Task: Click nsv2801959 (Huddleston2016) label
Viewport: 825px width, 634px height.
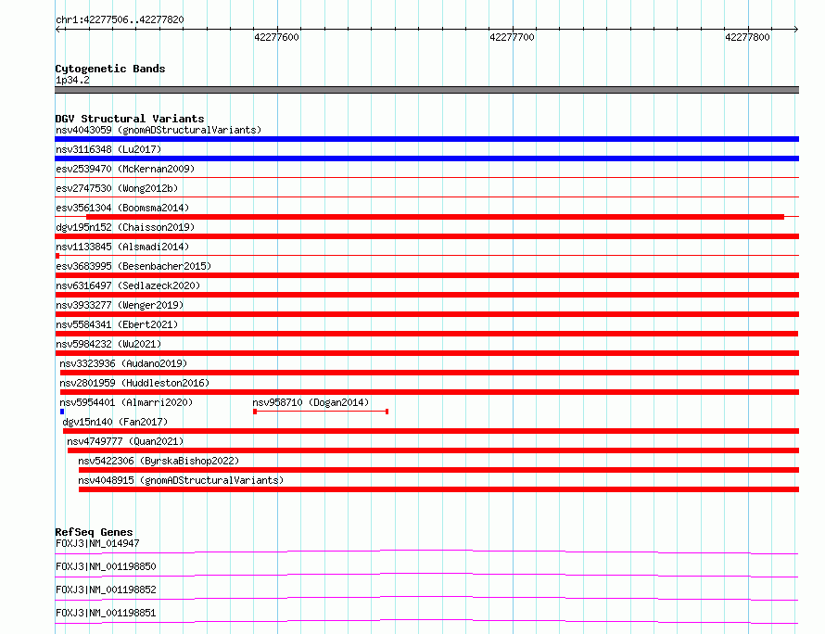Action: click(134, 383)
